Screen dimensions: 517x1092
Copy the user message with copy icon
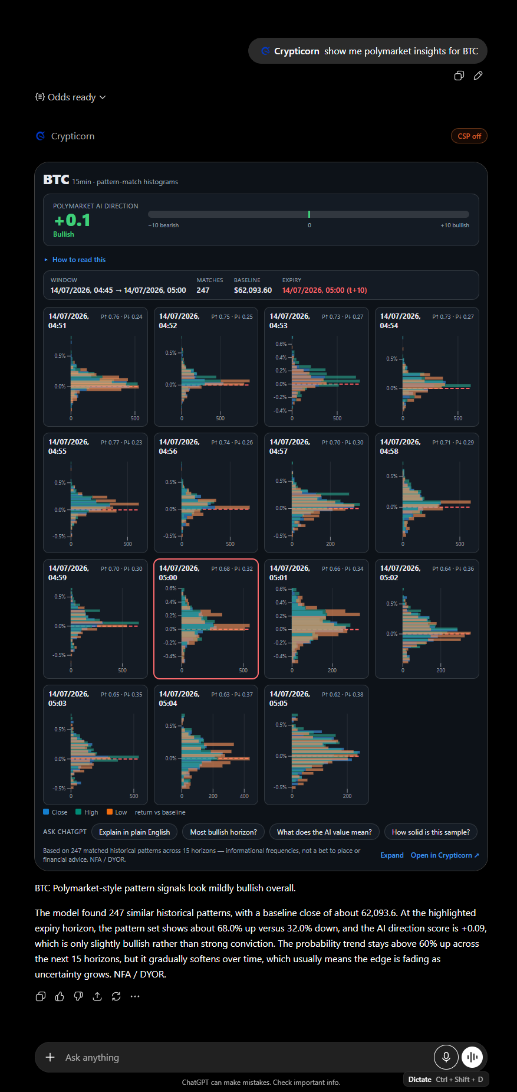[459, 76]
